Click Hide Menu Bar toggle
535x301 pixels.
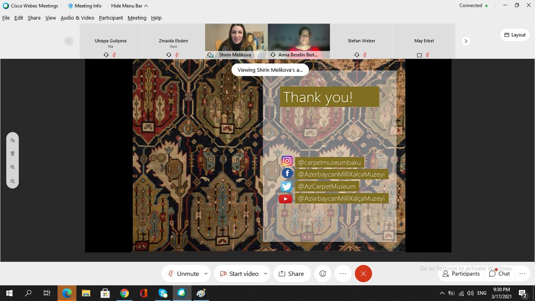(x=129, y=6)
